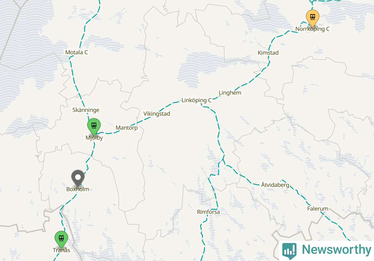Select the Rimforsa station label

[x=209, y=212]
